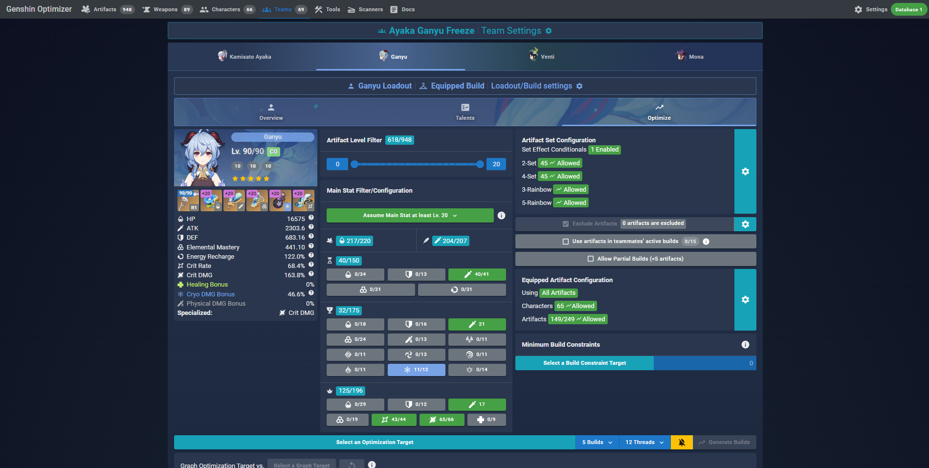Image resolution: width=929 pixels, height=468 pixels.
Task: Click Minimum Build Constraints info icon
Action: click(x=745, y=345)
